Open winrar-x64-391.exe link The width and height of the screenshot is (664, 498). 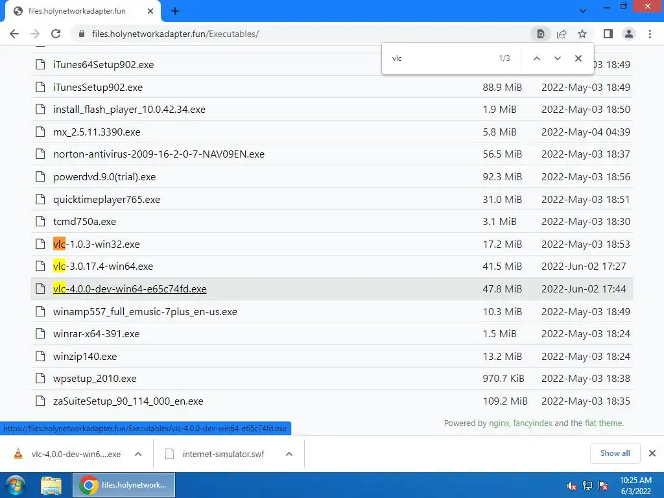click(96, 334)
